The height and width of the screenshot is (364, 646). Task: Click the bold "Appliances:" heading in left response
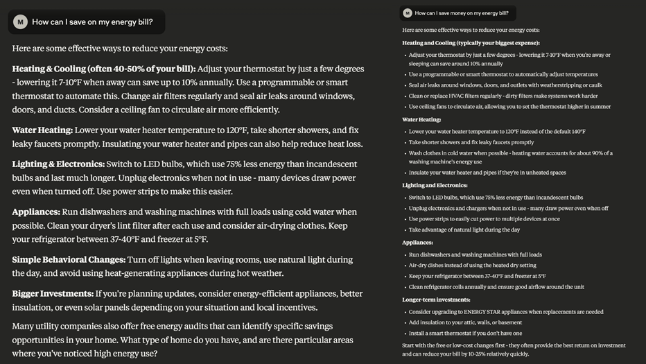[x=36, y=212]
